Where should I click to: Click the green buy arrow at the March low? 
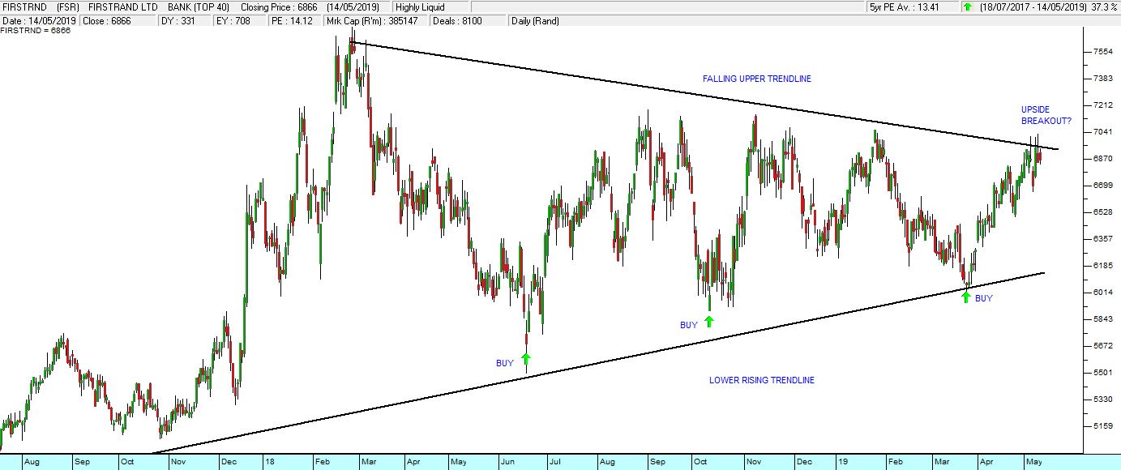(x=965, y=297)
